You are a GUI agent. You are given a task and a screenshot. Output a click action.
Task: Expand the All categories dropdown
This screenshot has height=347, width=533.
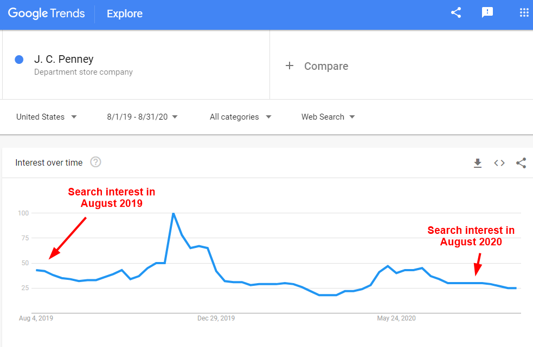point(240,117)
